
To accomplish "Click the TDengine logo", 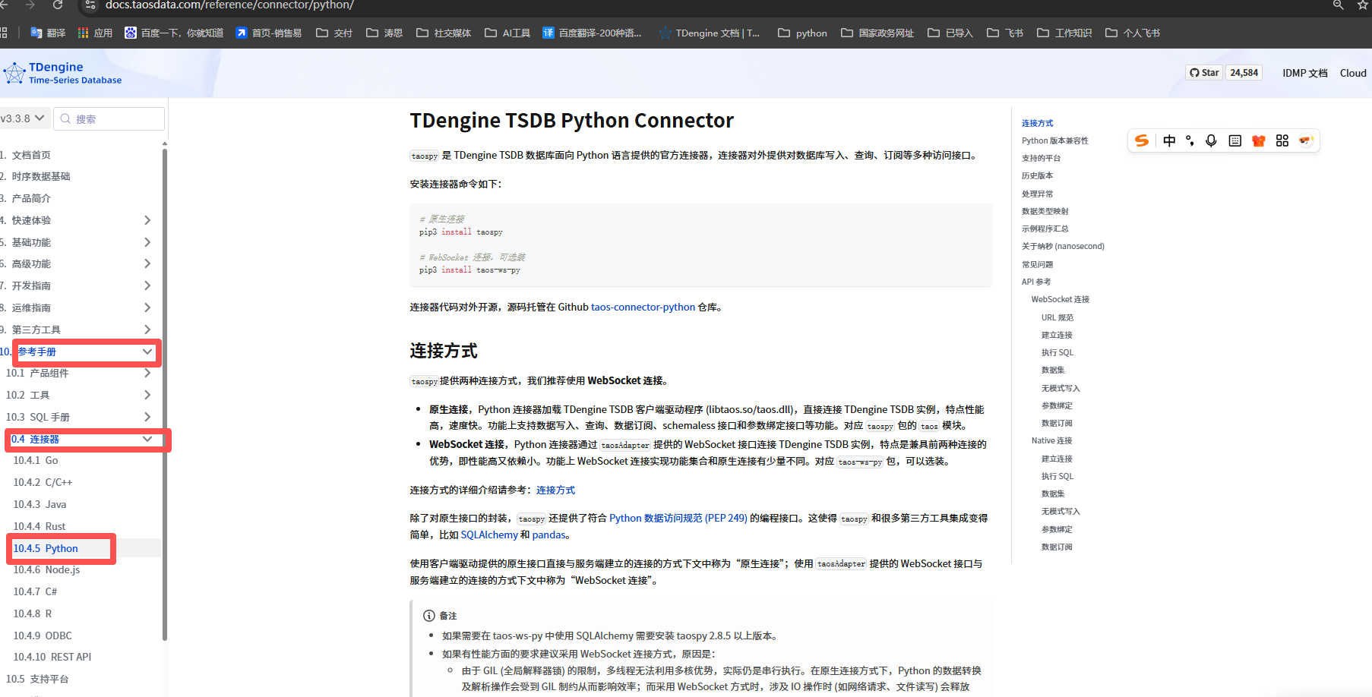I will tap(62, 73).
